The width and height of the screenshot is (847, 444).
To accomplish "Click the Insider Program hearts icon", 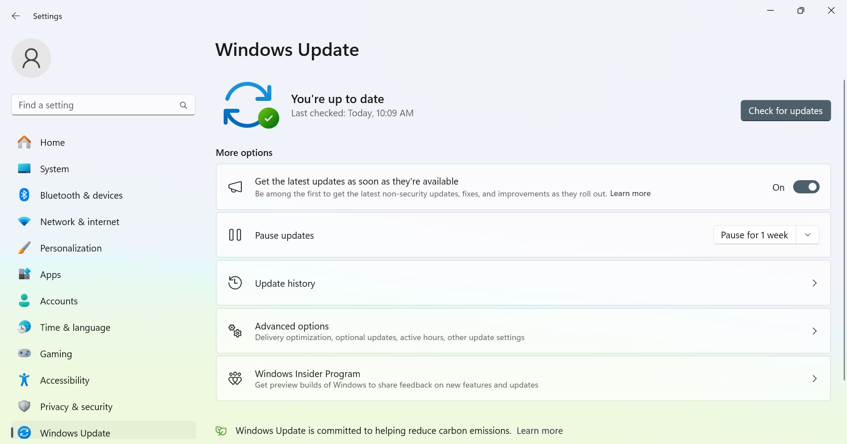I will (x=235, y=378).
